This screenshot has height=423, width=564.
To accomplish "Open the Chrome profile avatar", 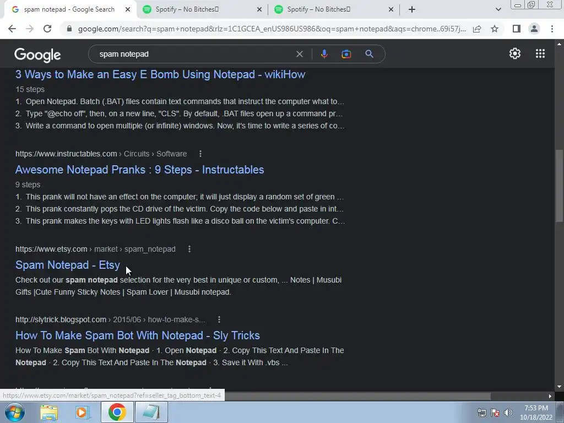I will [x=534, y=29].
